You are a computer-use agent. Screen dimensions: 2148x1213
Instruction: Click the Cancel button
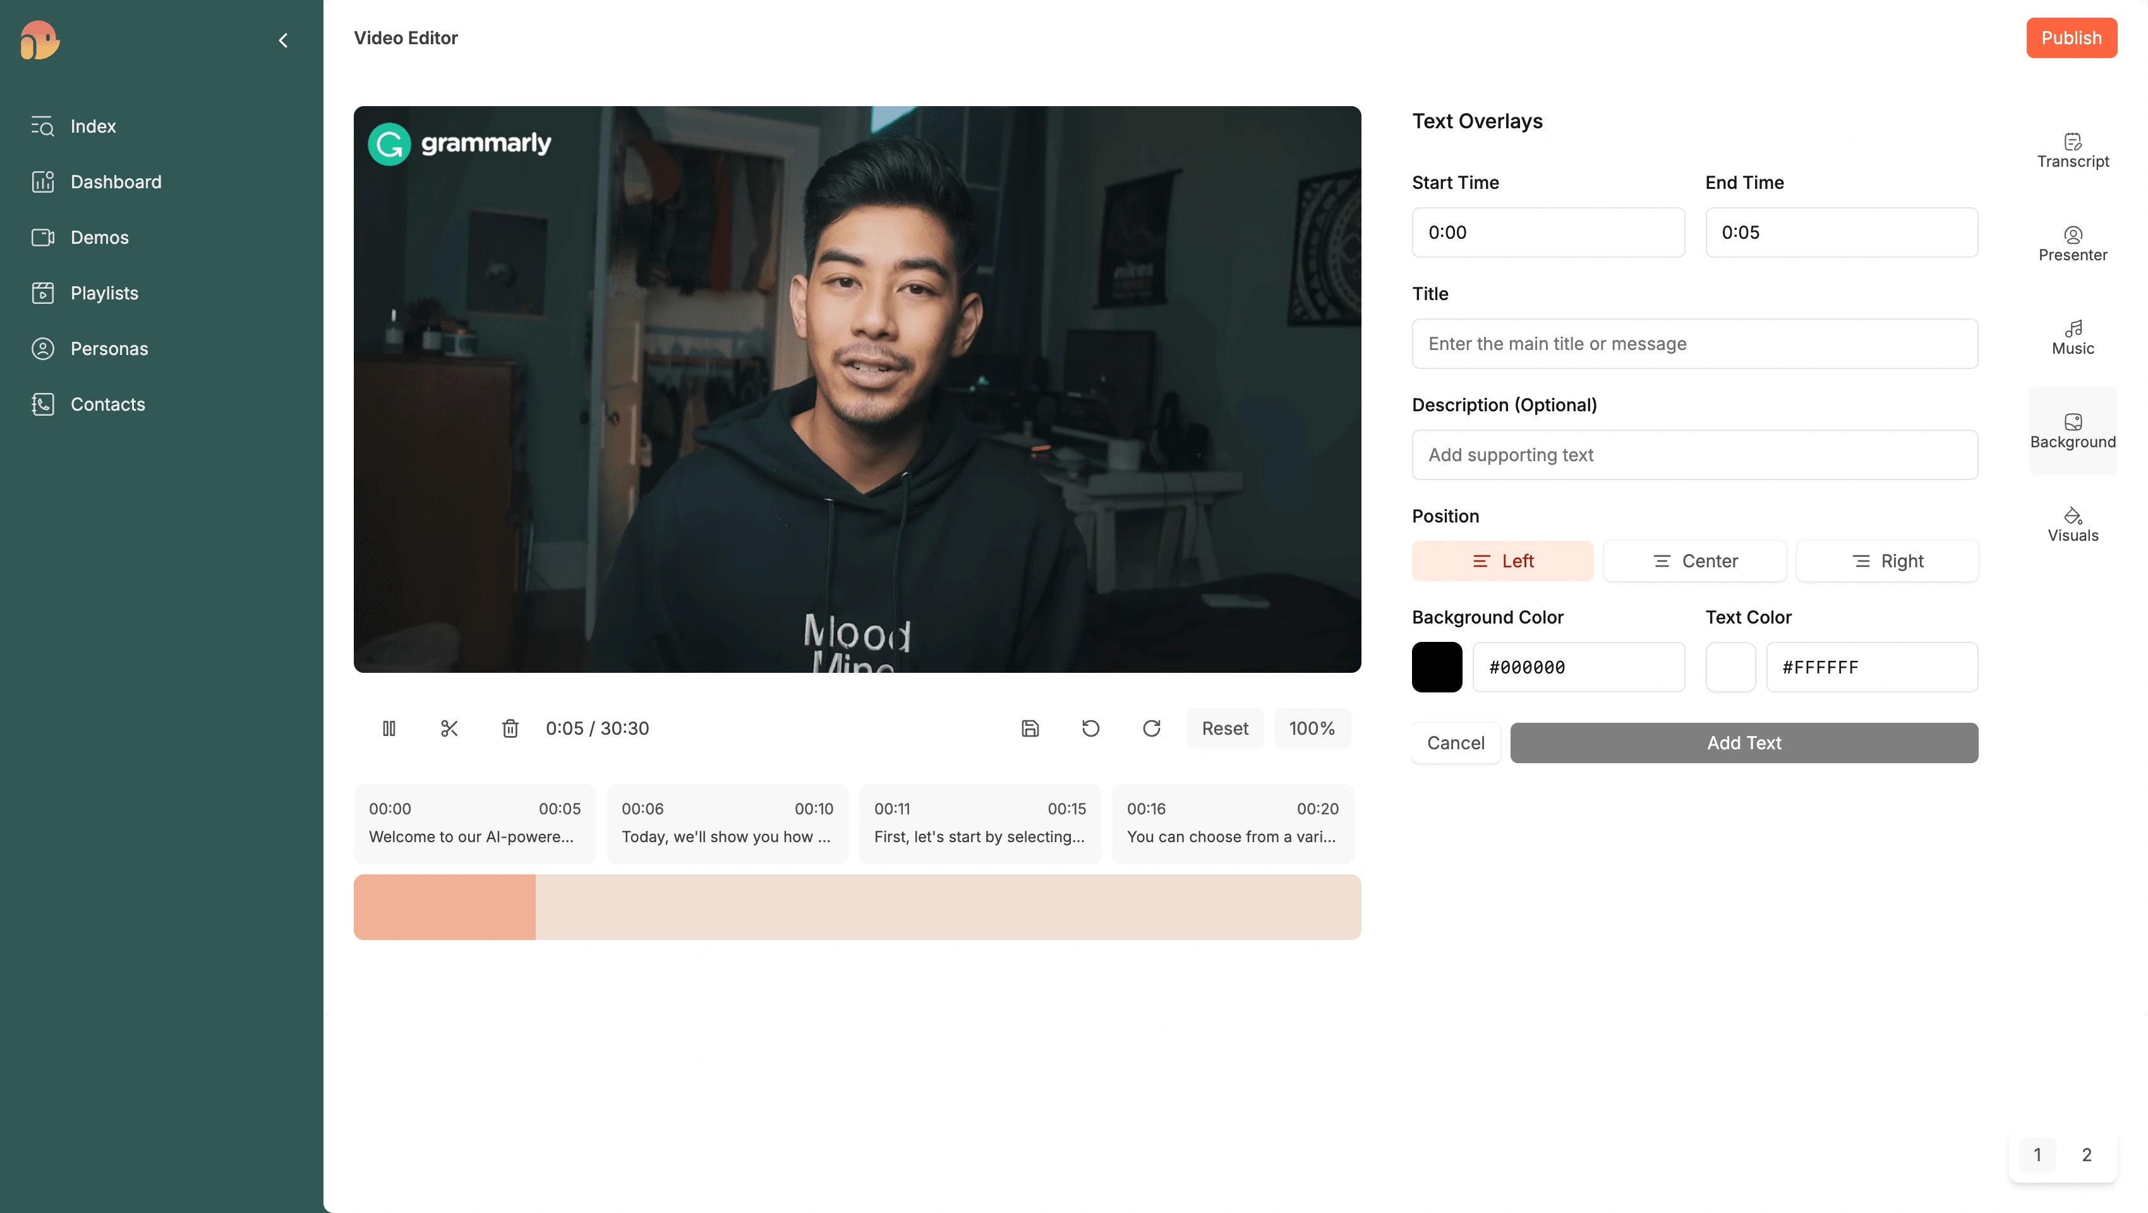(1456, 742)
